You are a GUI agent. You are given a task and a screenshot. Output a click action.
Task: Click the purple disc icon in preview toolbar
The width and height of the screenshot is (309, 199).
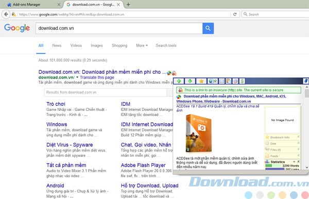coord(235,81)
